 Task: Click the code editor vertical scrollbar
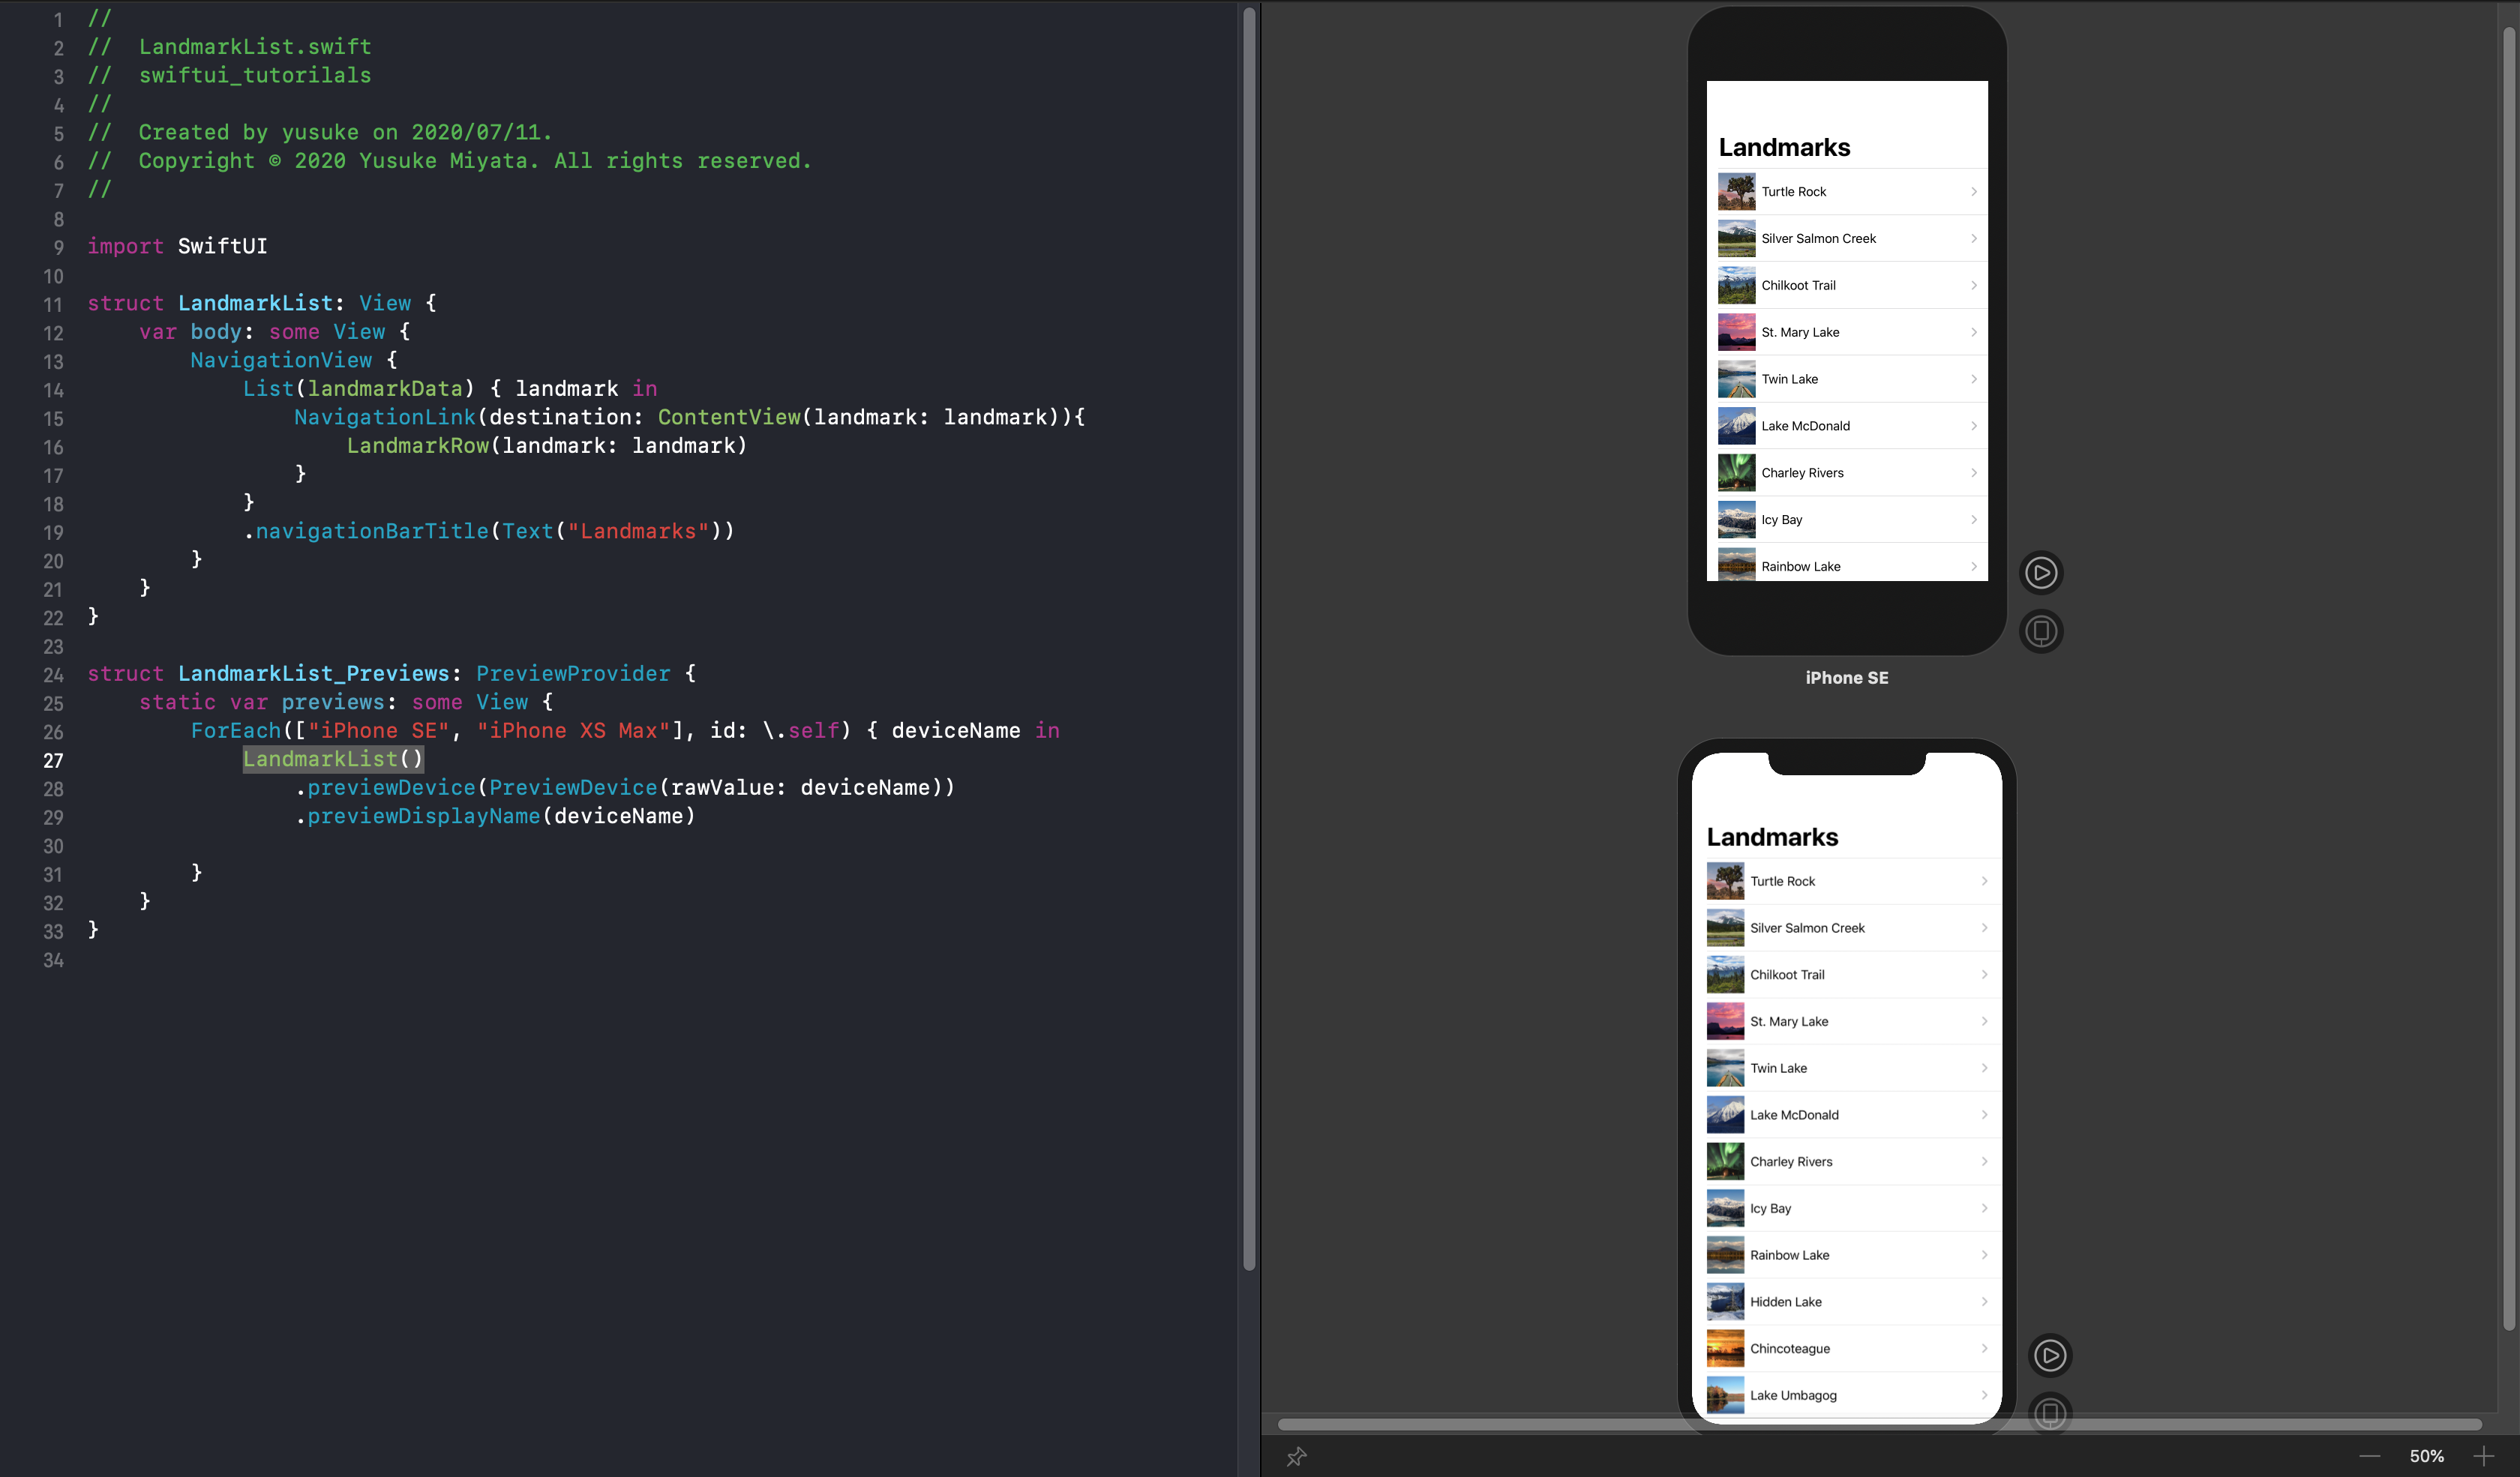click(x=1249, y=640)
